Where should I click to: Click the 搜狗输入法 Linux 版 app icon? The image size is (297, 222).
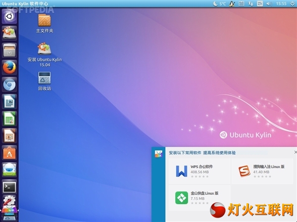click(244, 171)
